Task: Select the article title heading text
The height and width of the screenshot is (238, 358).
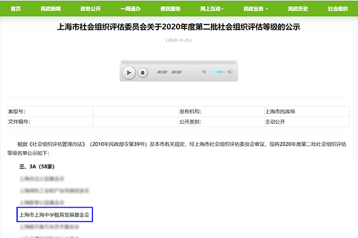Action: point(178,27)
